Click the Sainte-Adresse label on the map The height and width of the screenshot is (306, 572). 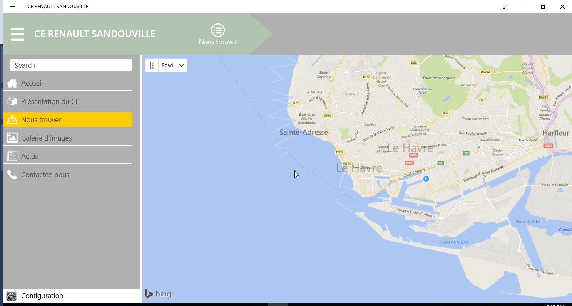tap(303, 132)
